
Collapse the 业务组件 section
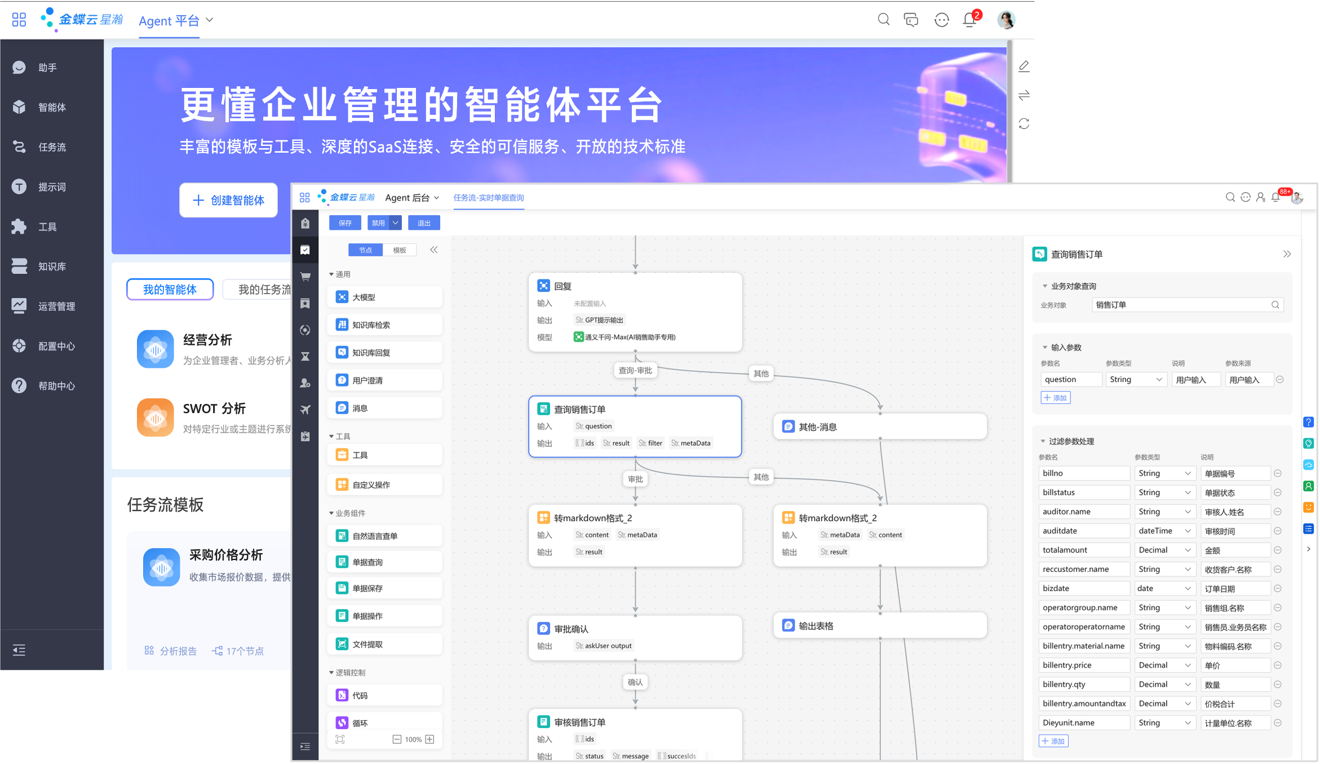(331, 513)
